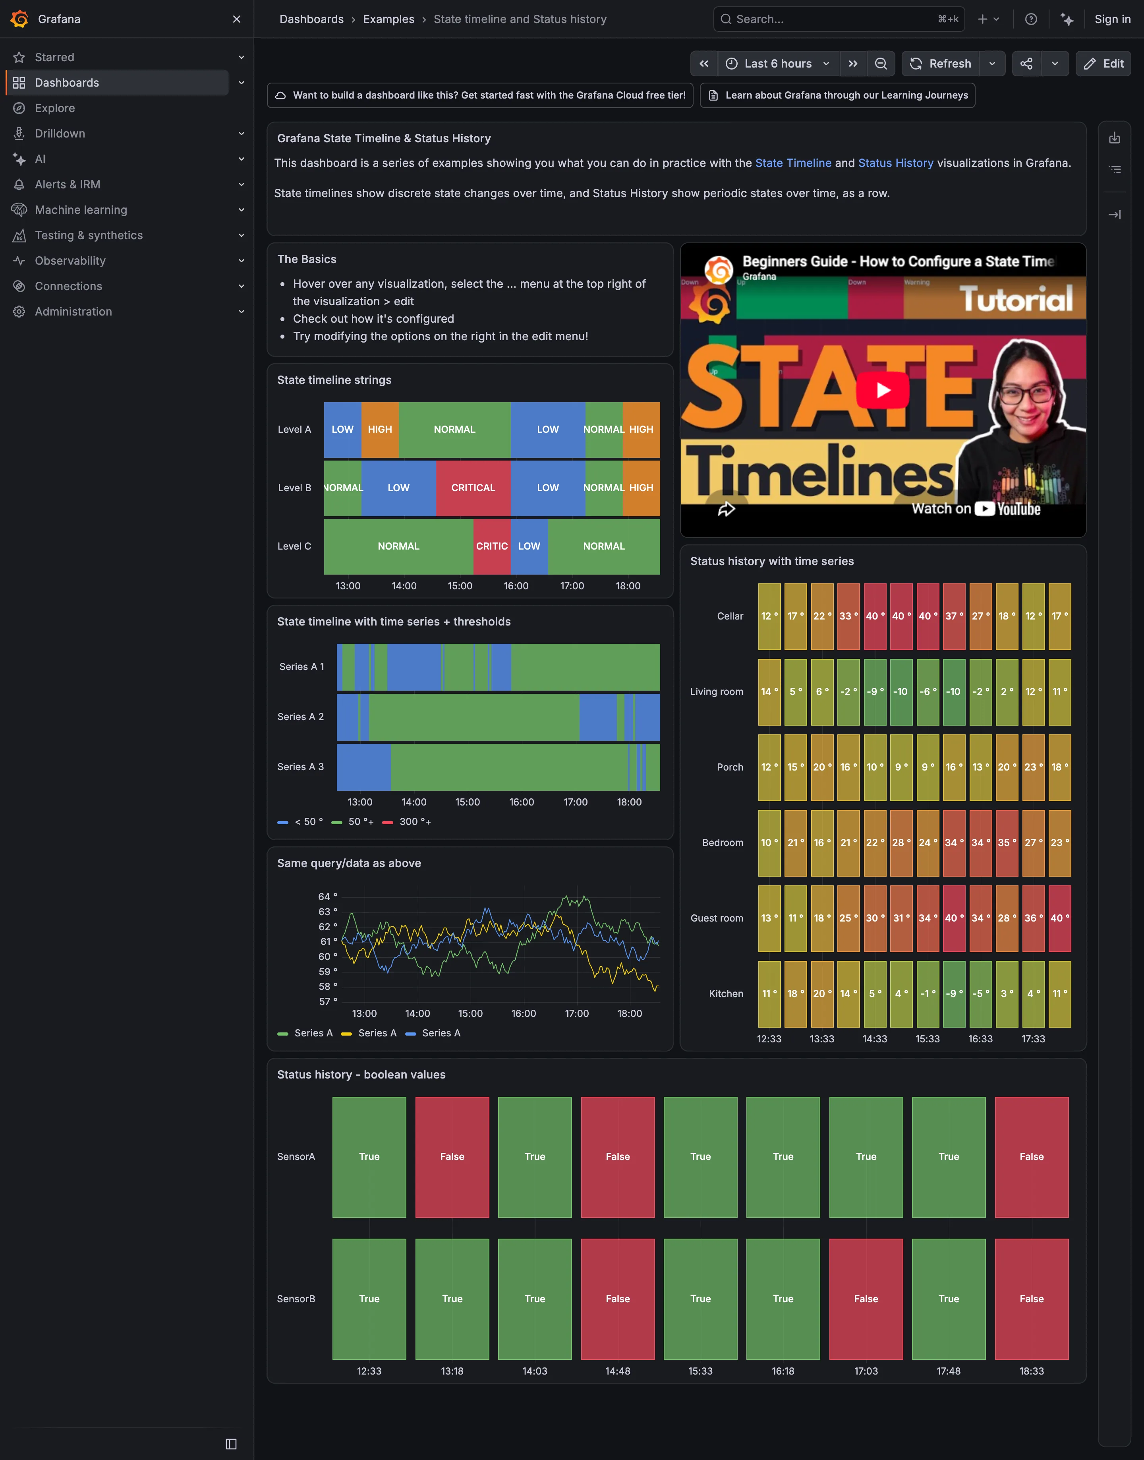Go to Dashboards breadcrumb
The image size is (1144, 1460).
pos(311,19)
